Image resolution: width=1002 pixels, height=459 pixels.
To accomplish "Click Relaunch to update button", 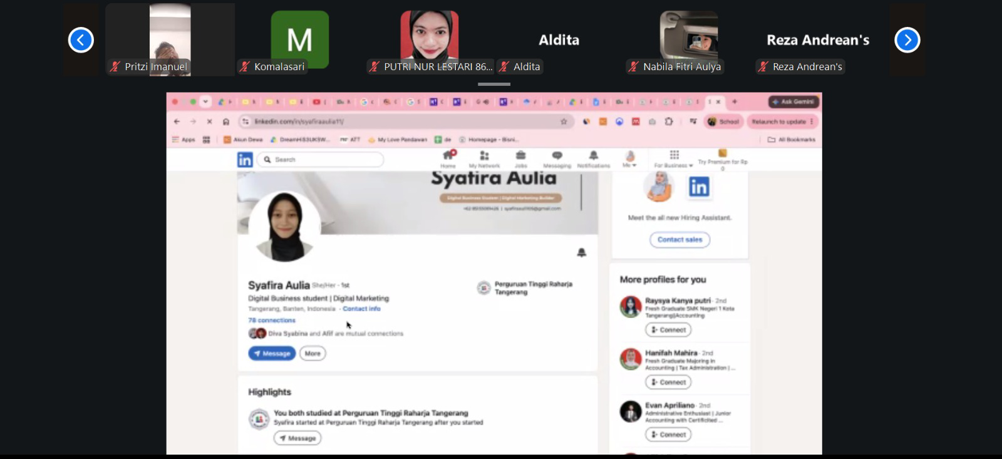I will point(783,121).
